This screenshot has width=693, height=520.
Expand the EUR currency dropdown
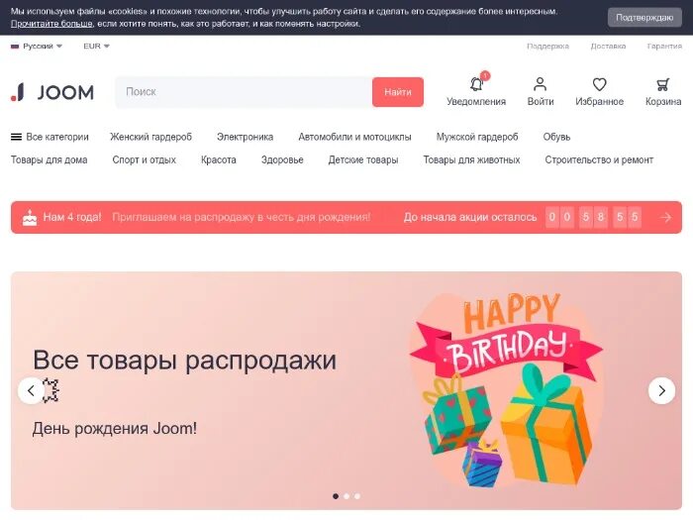click(96, 46)
